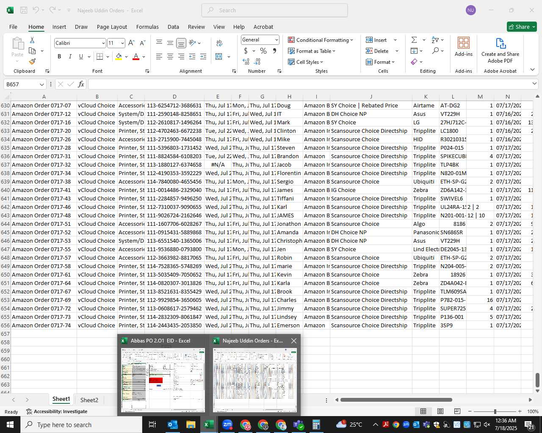The height and width of the screenshot is (433, 542).
Task: Click Decrease Decimal icon
Action: (x=257, y=62)
